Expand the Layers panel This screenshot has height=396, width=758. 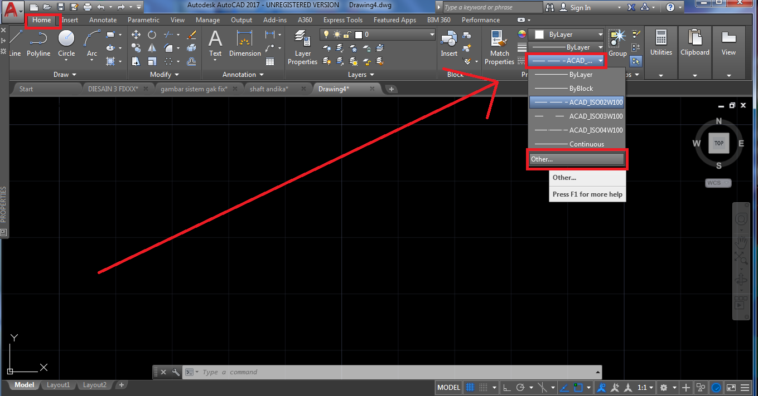click(x=360, y=75)
